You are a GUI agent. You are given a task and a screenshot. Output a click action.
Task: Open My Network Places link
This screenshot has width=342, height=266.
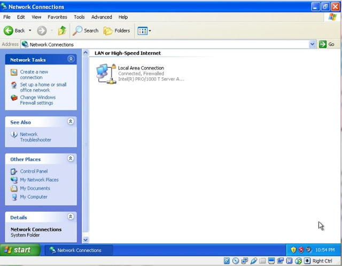pos(39,180)
